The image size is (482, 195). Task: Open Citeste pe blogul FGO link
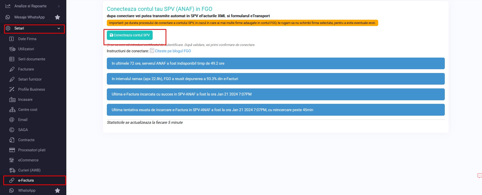tap(173, 51)
